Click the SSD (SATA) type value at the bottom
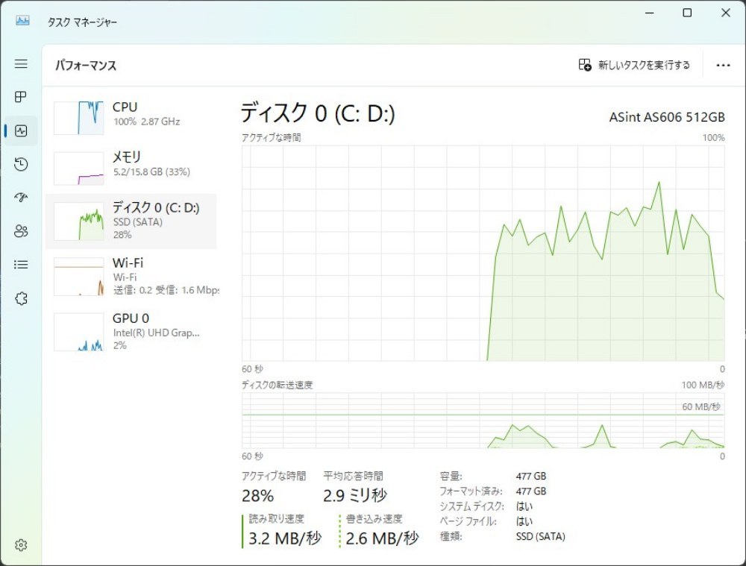746x566 pixels. (540, 536)
